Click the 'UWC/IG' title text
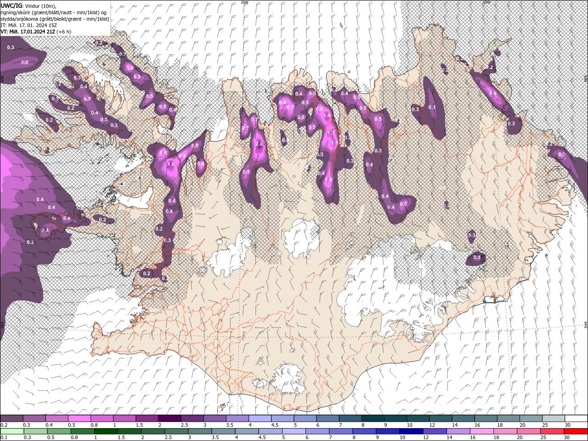Screen dimensions: 588x441 [12, 6]
